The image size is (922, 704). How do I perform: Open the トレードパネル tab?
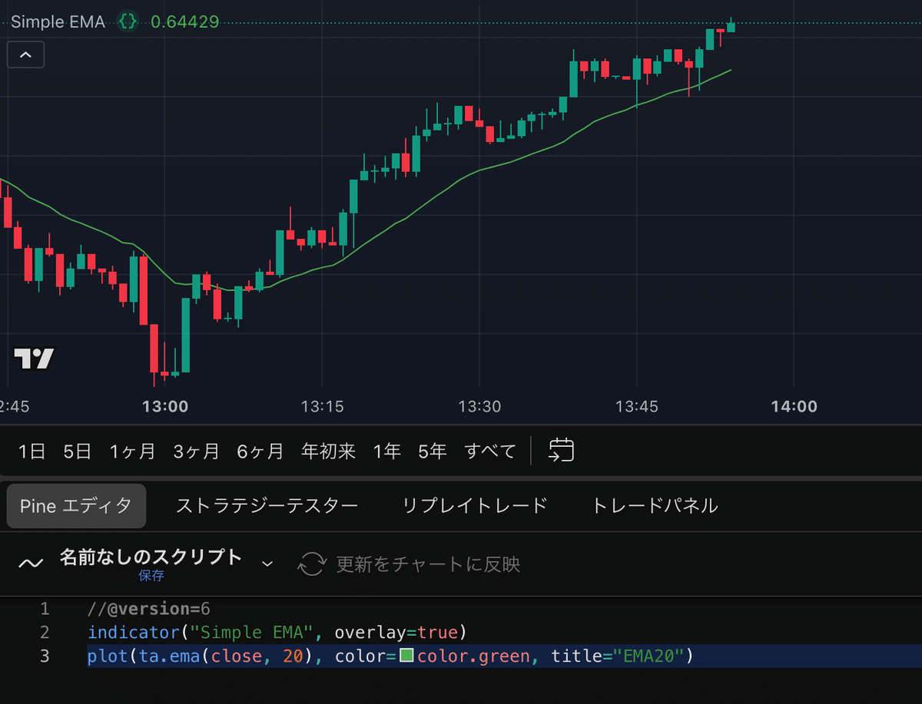click(x=653, y=505)
